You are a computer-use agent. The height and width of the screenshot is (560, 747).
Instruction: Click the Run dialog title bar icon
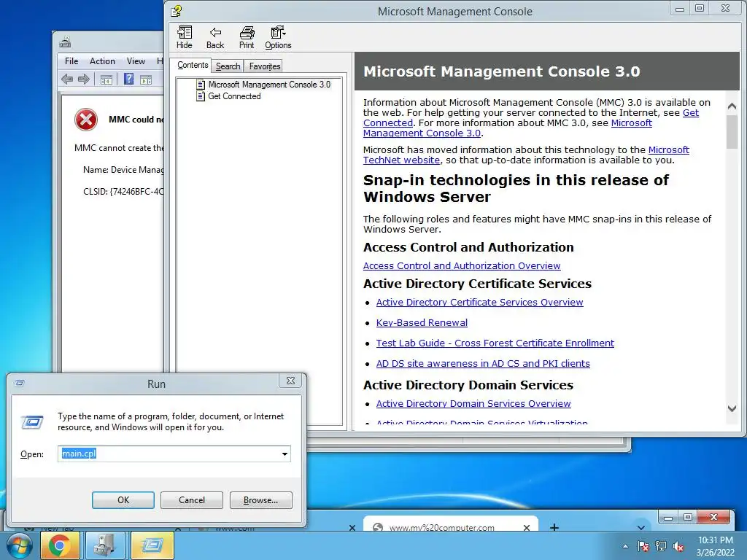pyautogui.click(x=20, y=384)
